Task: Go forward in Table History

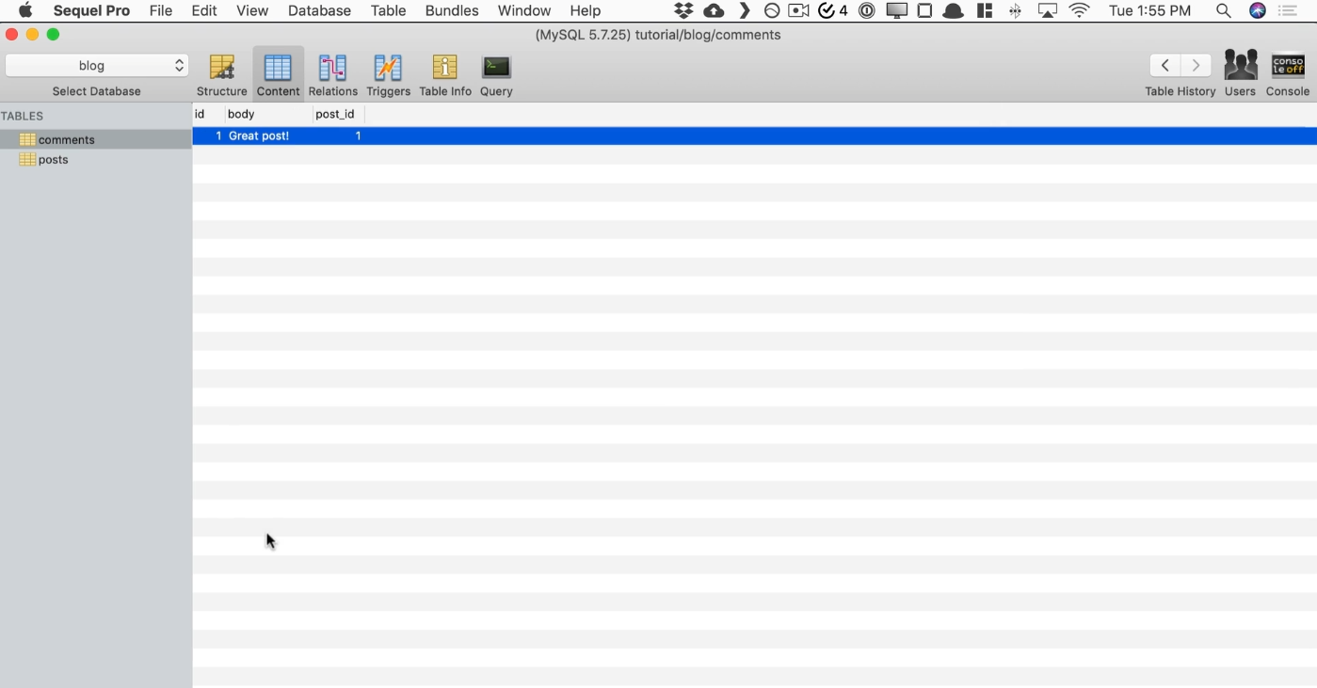Action: (x=1197, y=65)
